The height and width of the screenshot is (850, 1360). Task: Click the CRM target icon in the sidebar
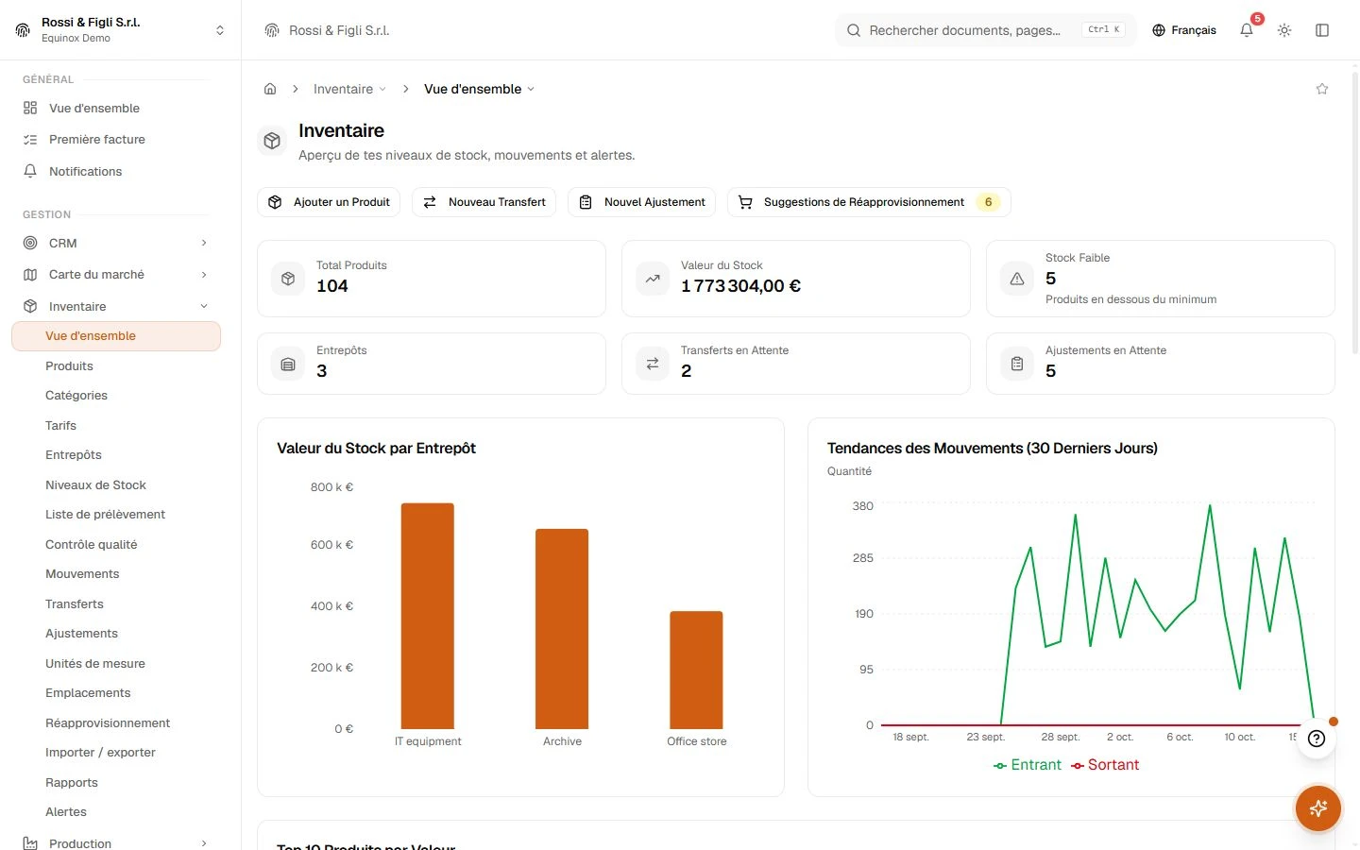coord(30,243)
